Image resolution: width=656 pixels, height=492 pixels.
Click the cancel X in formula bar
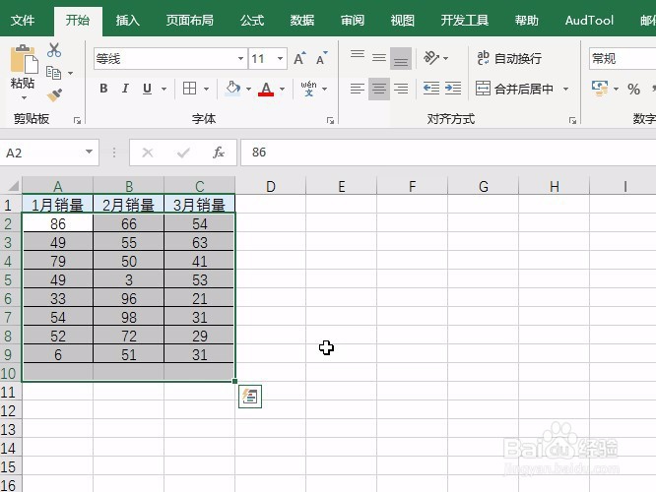click(148, 153)
